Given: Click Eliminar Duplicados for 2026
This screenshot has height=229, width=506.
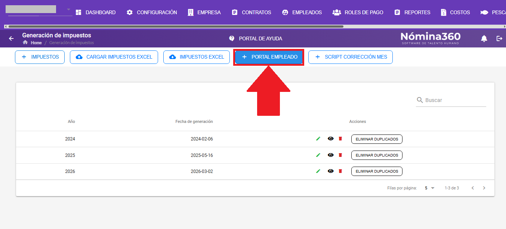Looking at the screenshot, I should tap(377, 171).
